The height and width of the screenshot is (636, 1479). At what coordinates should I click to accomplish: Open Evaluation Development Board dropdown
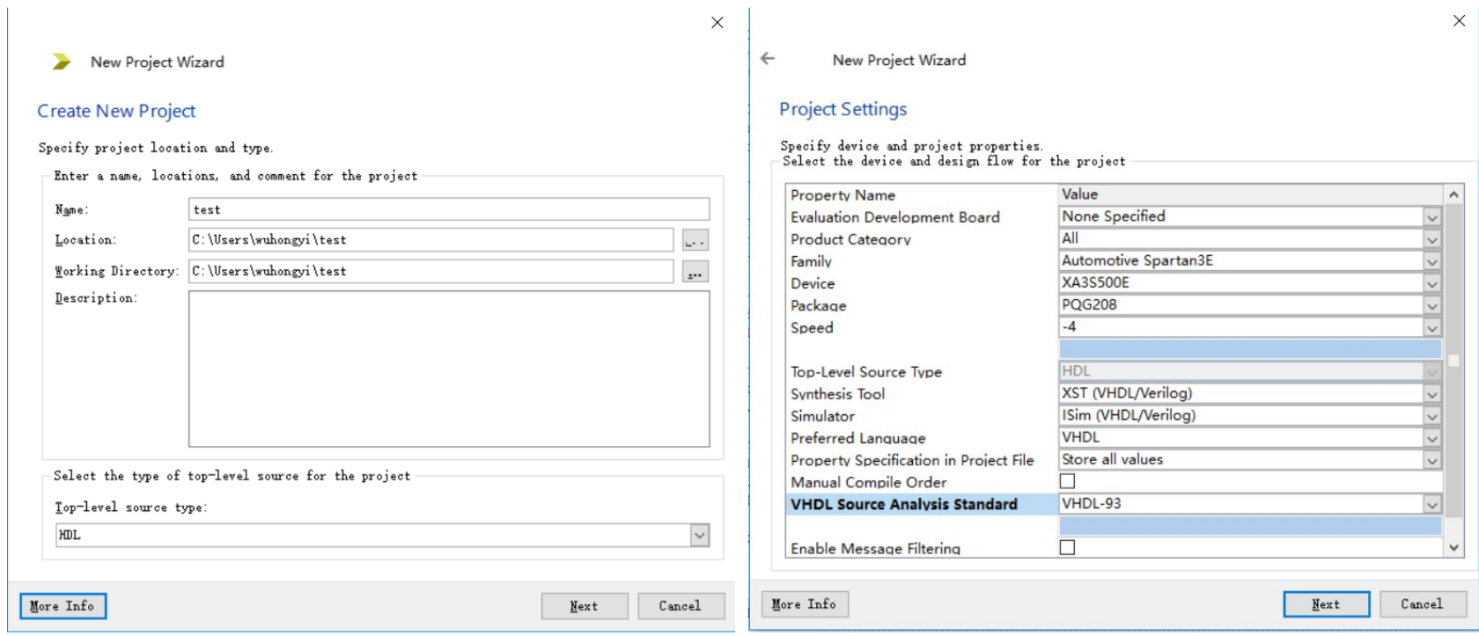(x=1432, y=217)
